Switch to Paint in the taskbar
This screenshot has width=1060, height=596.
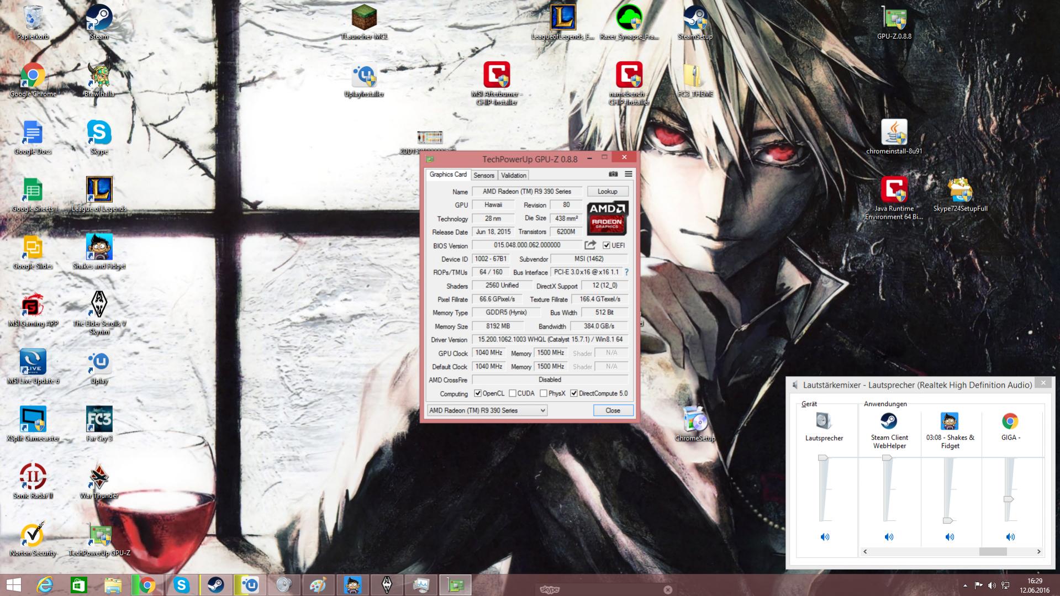pos(318,585)
